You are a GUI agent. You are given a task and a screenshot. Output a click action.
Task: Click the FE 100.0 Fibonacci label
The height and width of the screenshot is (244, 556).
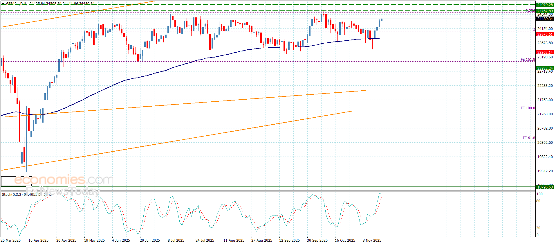[528, 108]
